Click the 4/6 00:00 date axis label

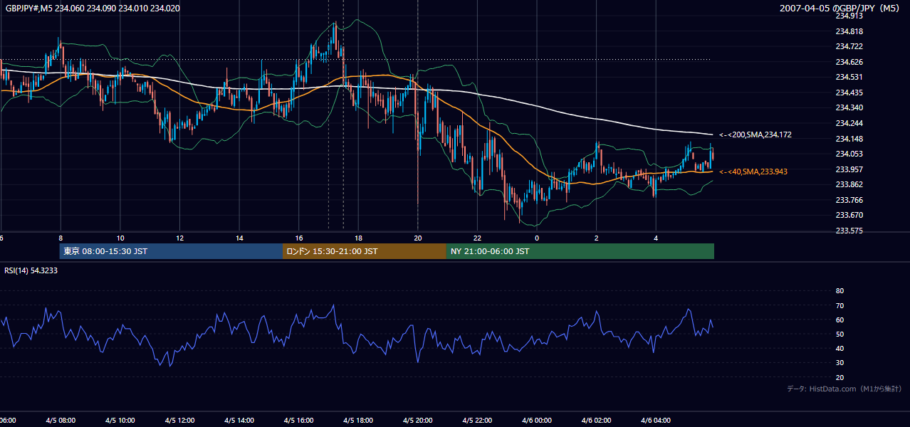537,421
